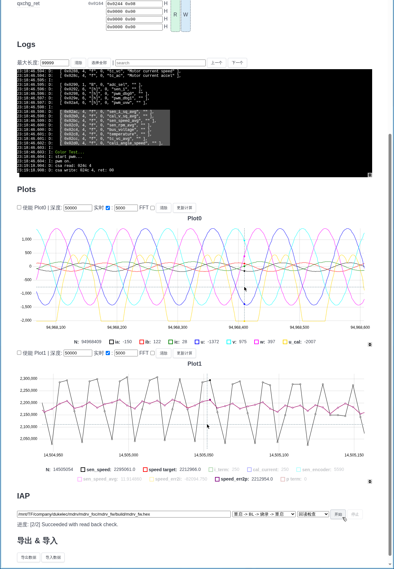Screen dimensions: 394x569
Task: Click the export data button
Action: point(29,557)
